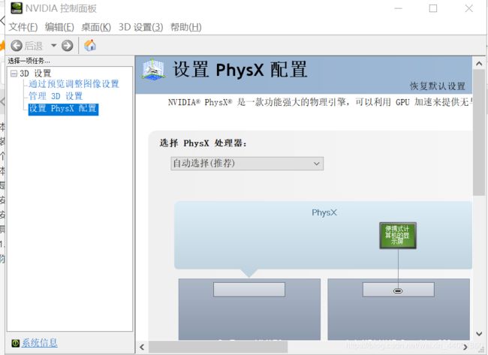Screen dimensions: 488x355
Task: Click the empty processor box on the left
Action: [x=249, y=290]
